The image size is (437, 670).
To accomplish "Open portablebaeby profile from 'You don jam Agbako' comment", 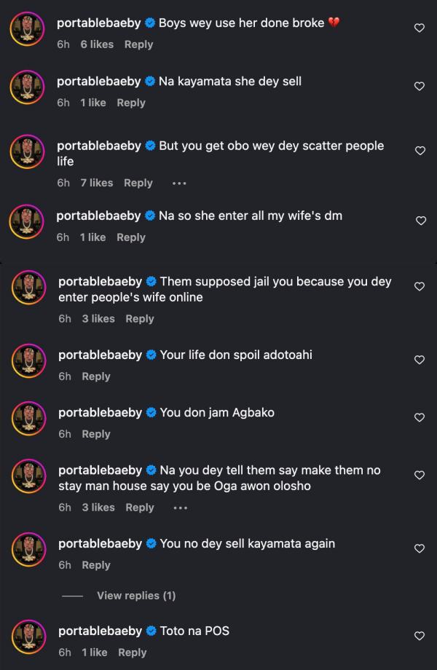I will 100,412.
